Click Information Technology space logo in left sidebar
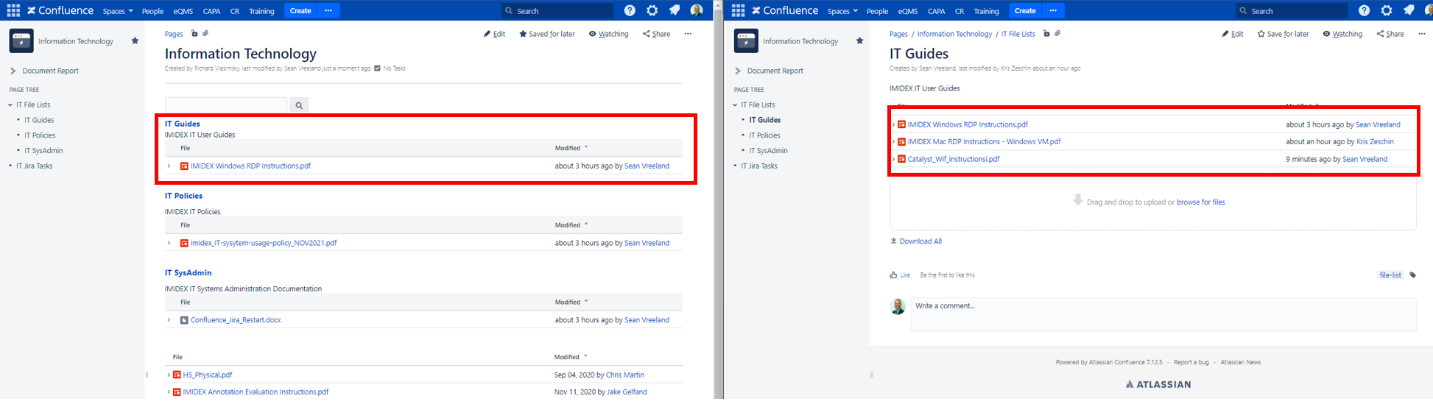Screen dimensions: 1433x407 click(x=21, y=41)
